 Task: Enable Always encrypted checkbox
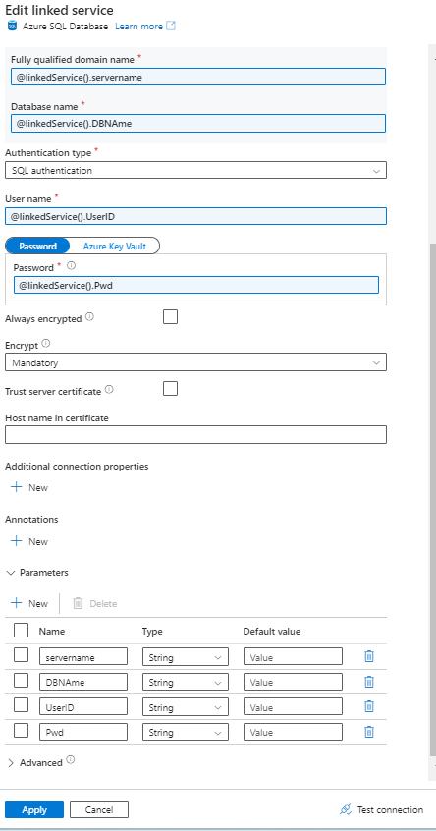(x=171, y=317)
